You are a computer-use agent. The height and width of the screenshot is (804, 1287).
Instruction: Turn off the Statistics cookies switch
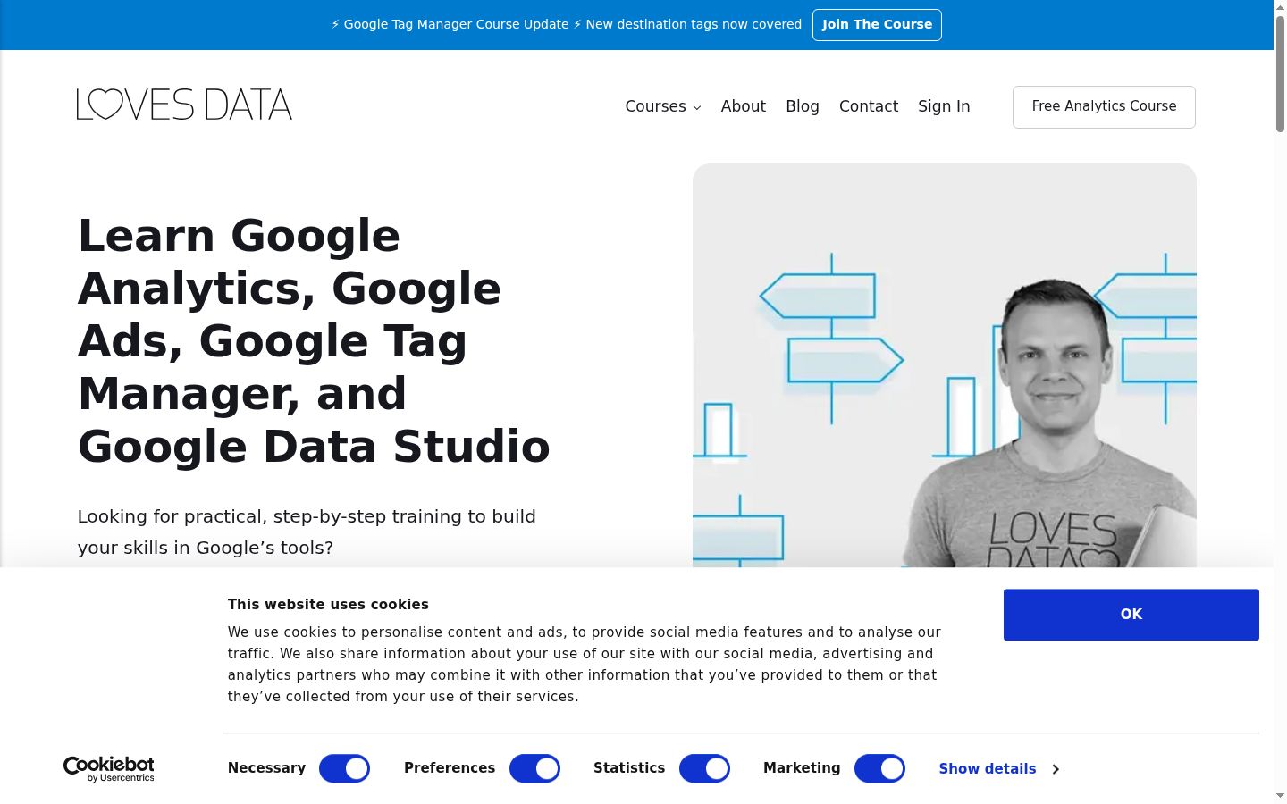pos(704,768)
